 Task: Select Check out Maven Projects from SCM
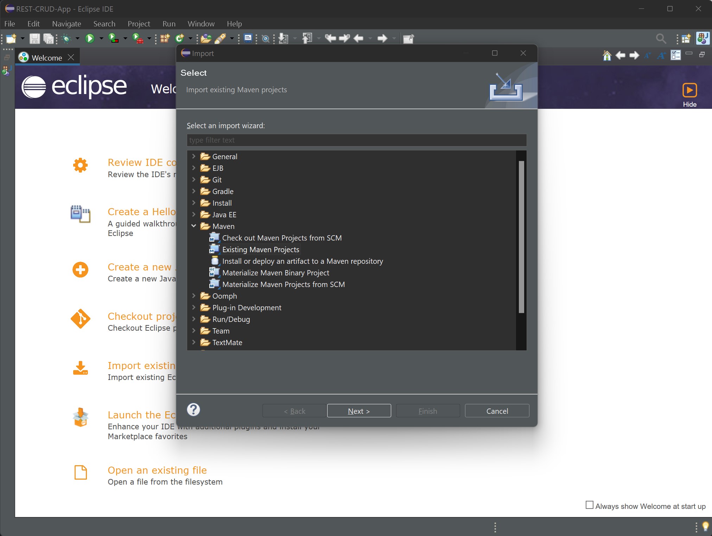pos(282,238)
